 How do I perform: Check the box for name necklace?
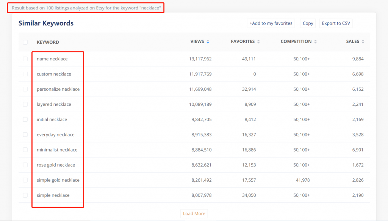coord(25,59)
